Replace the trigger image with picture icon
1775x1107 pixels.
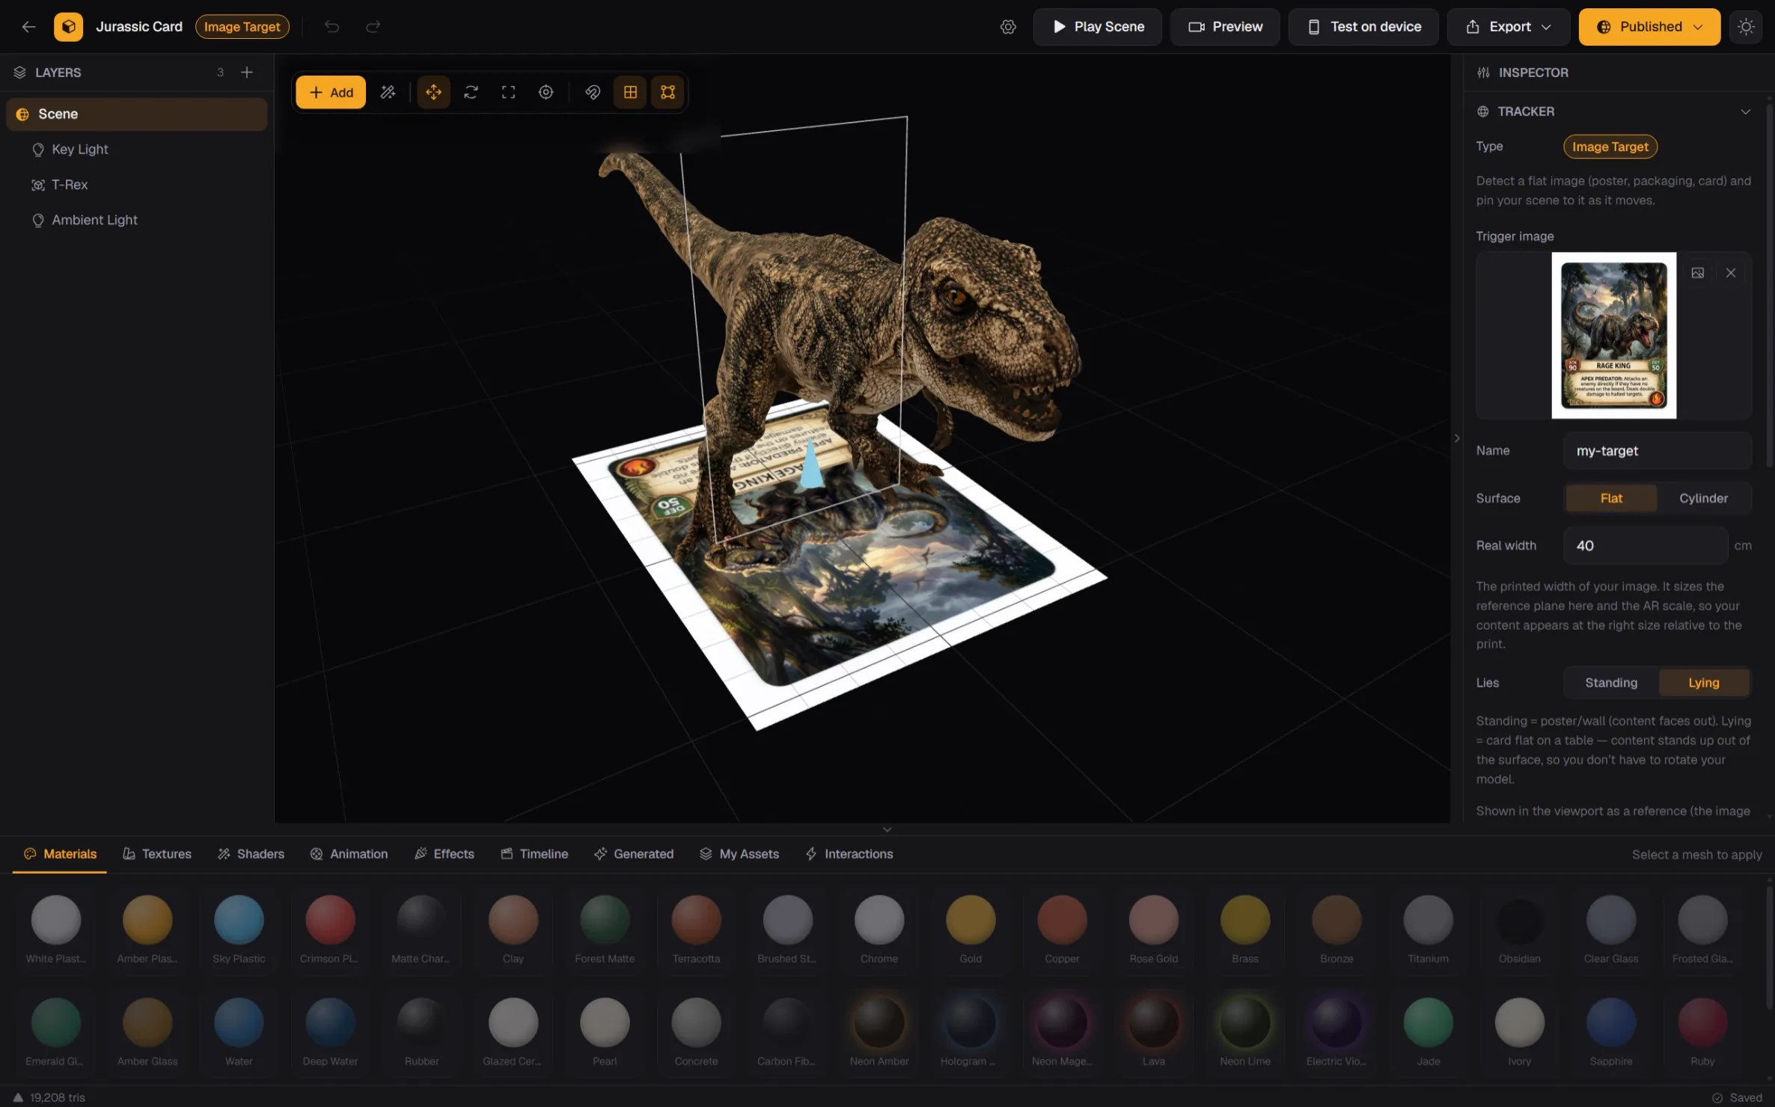click(1697, 273)
